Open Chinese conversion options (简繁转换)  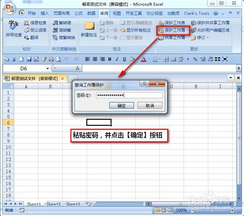tap(64, 38)
